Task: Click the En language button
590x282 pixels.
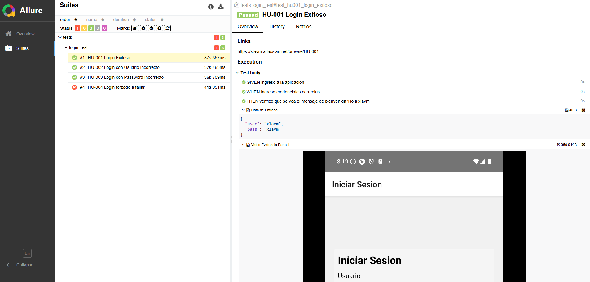Action: 27,253
